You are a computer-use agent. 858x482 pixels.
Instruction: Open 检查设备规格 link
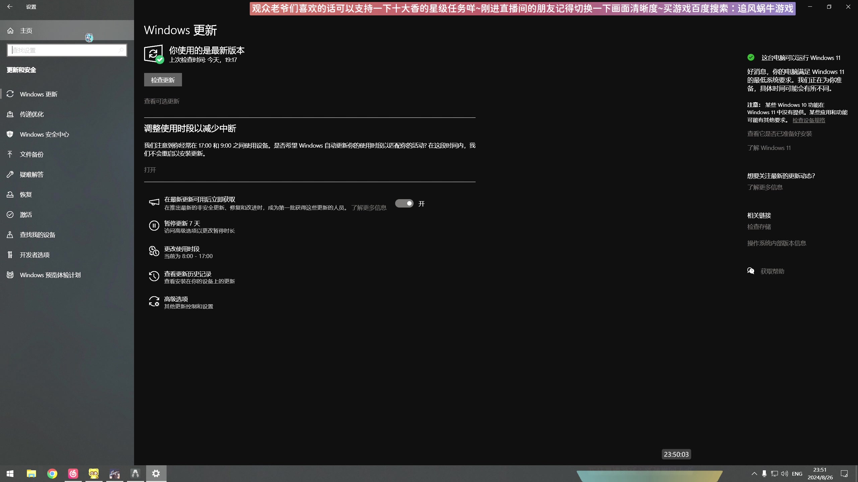coord(809,120)
